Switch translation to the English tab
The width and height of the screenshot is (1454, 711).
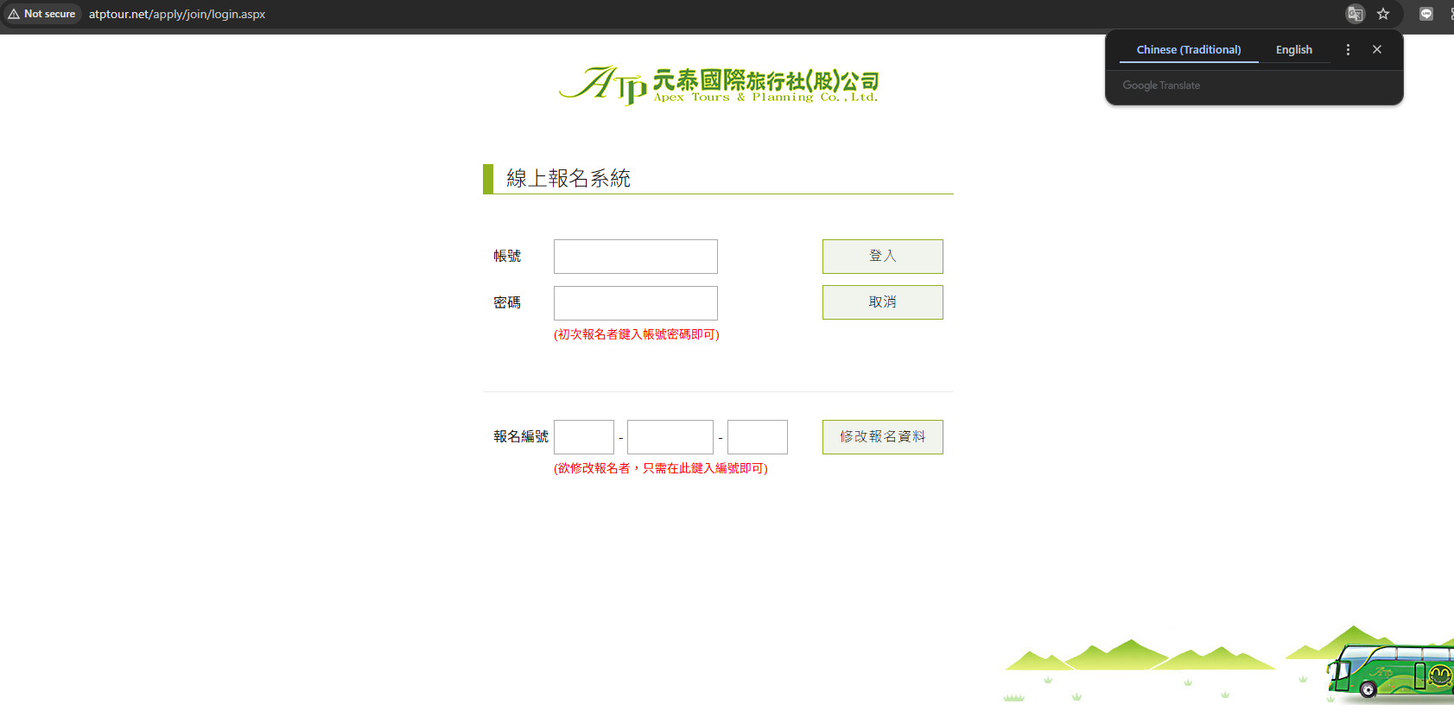[1294, 50]
